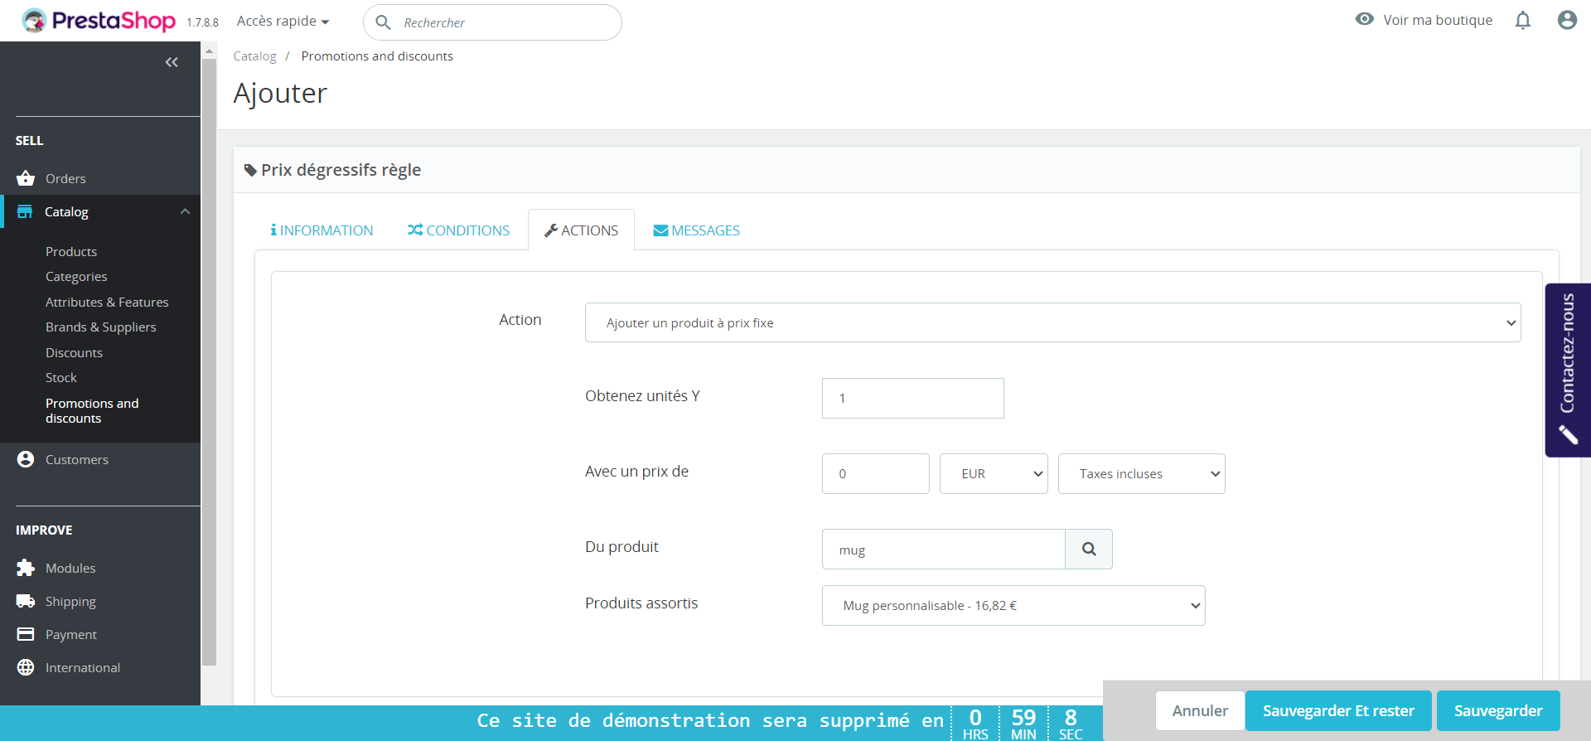Click the Orders menu label
Viewport: 1591px width, 741px height.
click(65, 178)
